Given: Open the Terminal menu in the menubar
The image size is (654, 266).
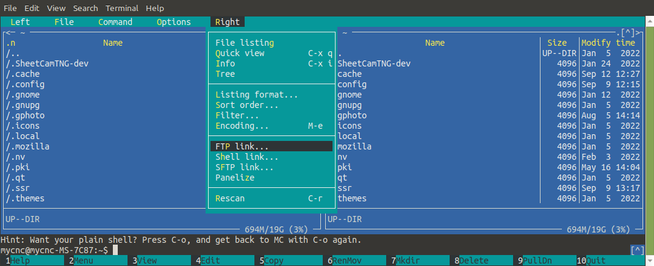Looking at the screenshot, I should click(x=121, y=9).
